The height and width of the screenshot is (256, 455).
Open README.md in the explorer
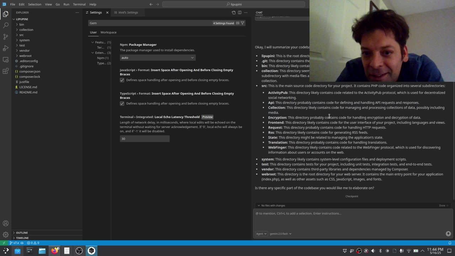pos(28,92)
